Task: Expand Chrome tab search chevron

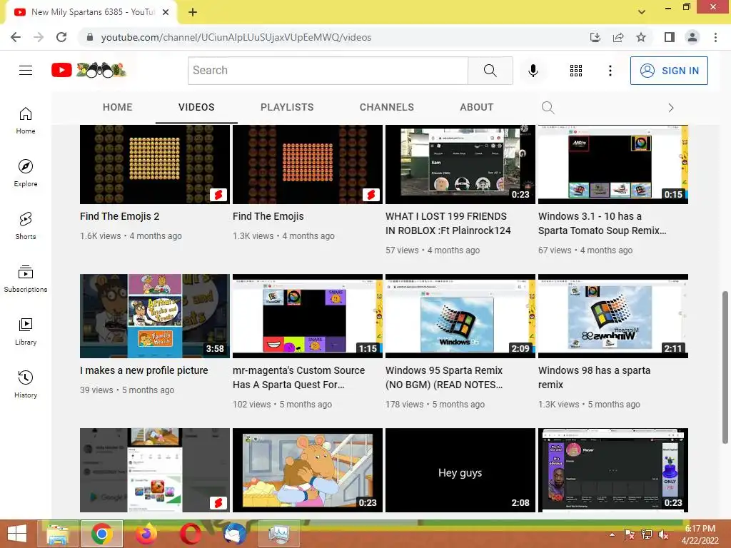Action: 642,11
